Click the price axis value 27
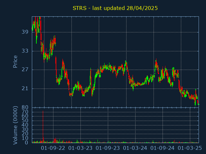Viewport: 206px width, 154px height. coord(25,70)
